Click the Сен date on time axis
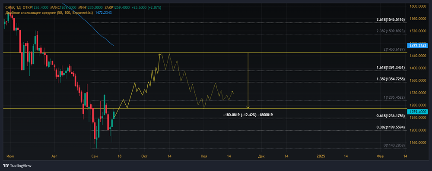 (x=95, y=156)
